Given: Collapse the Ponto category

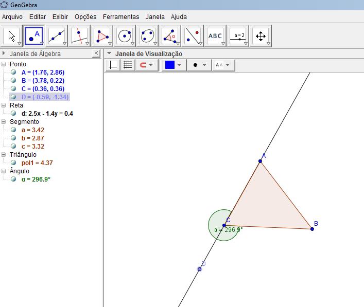Looking at the screenshot, I should [4, 64].
